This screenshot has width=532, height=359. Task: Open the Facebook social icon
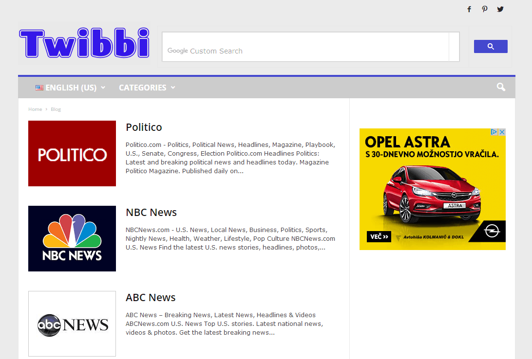(x=469, y=9)
